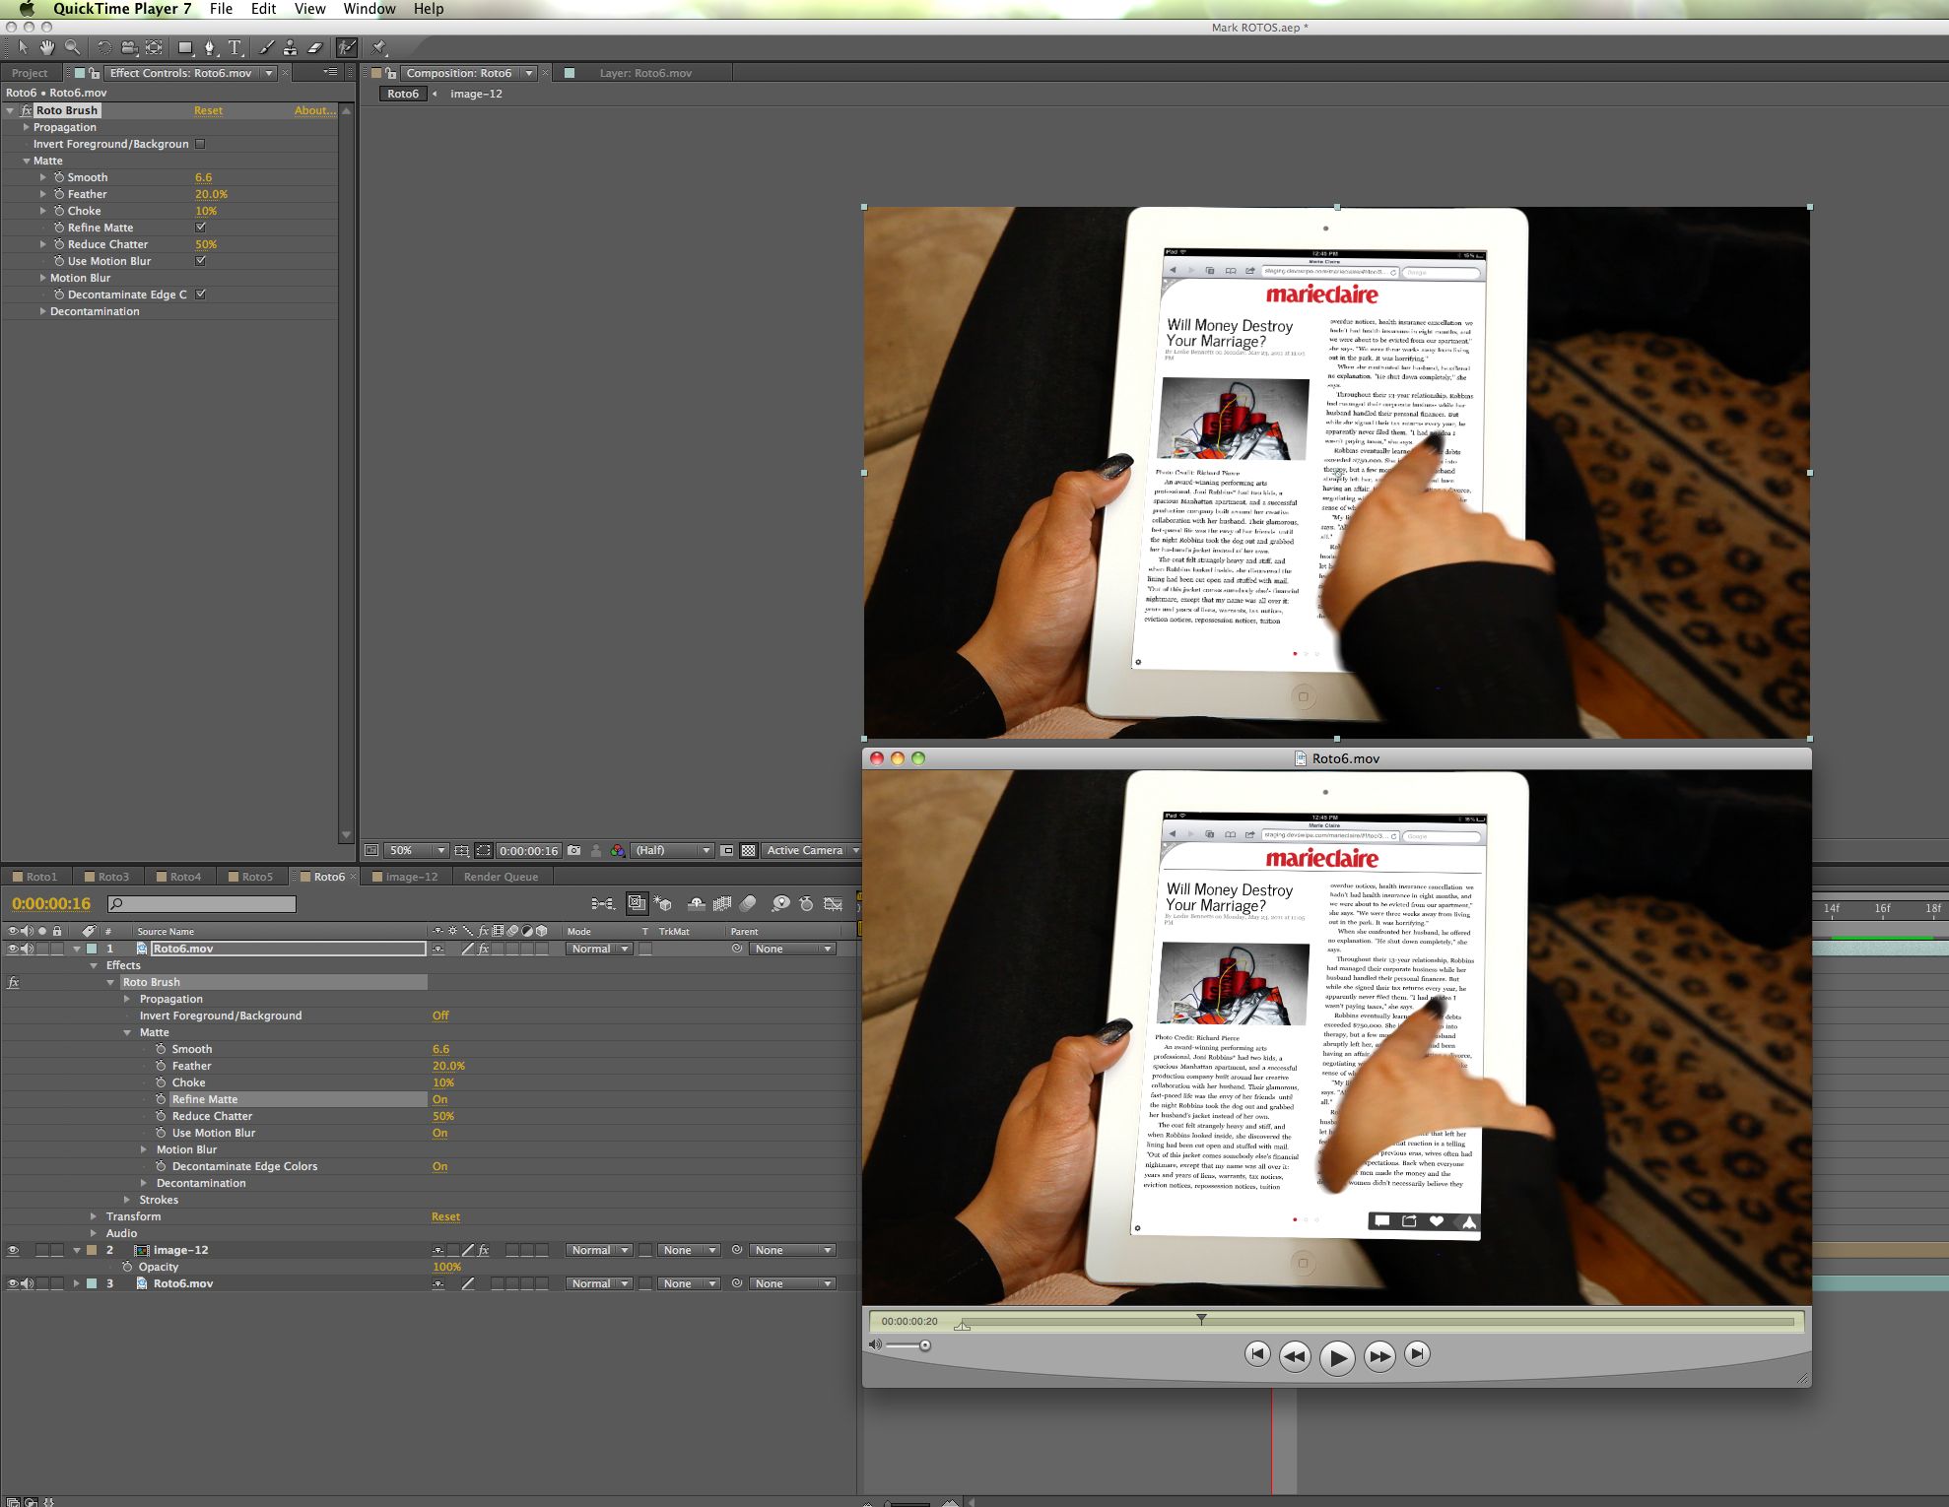Open the File menu
Image resolution: width=1949 pixels, height=1507 pixels.
point(221,9)
